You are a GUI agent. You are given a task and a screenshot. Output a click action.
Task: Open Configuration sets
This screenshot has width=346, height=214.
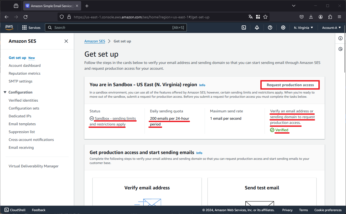click(x=24, y=108)
